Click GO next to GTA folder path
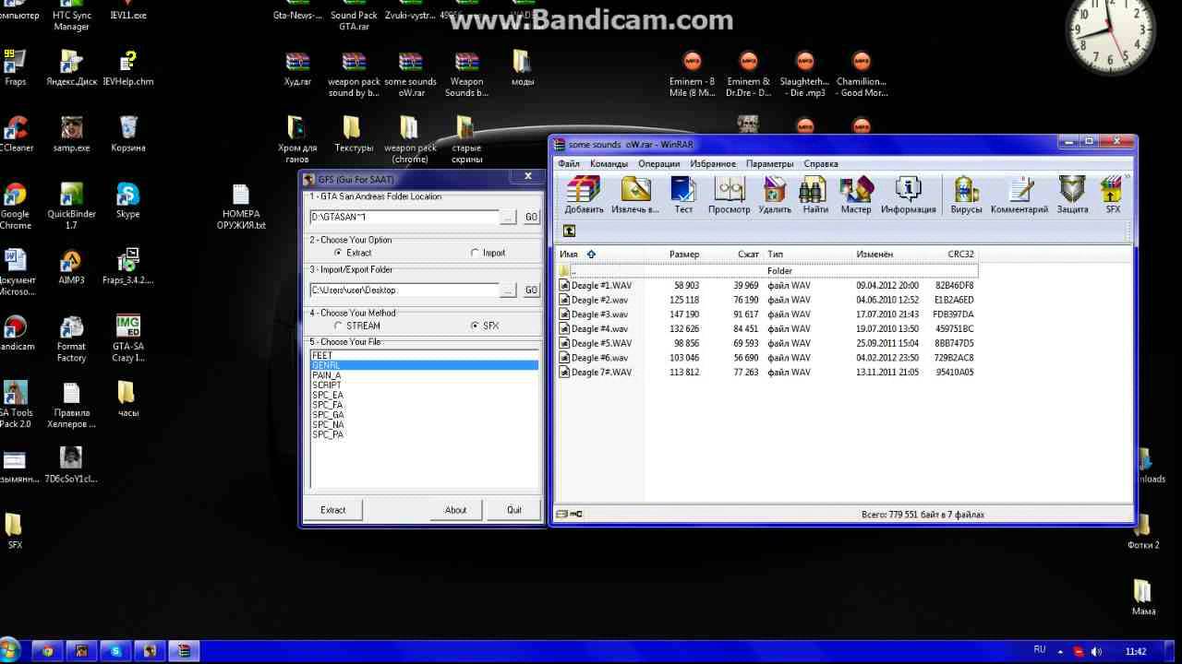Screen dimensions: 1182x664 (x=531, y=218)
